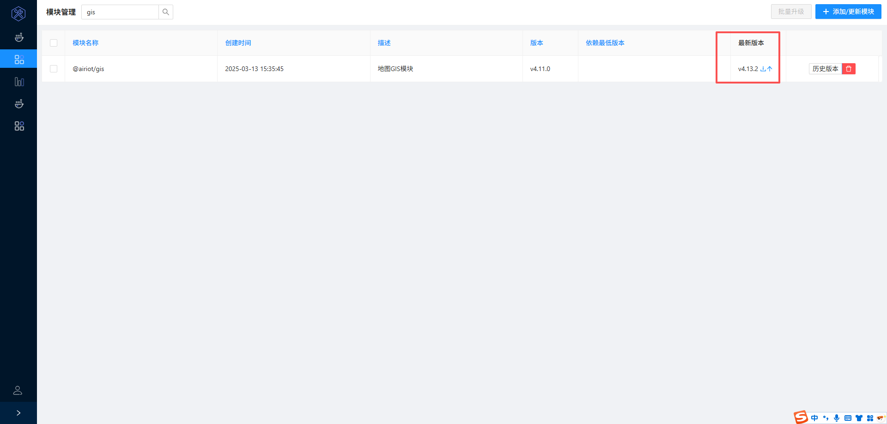
Task: Click the 地图GIS模块 description cell
Action: 395,69
